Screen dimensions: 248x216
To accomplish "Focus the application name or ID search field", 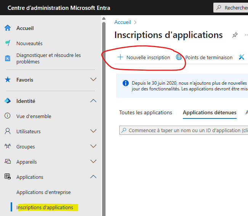I will pyautogui.click(x=184, y=130).
